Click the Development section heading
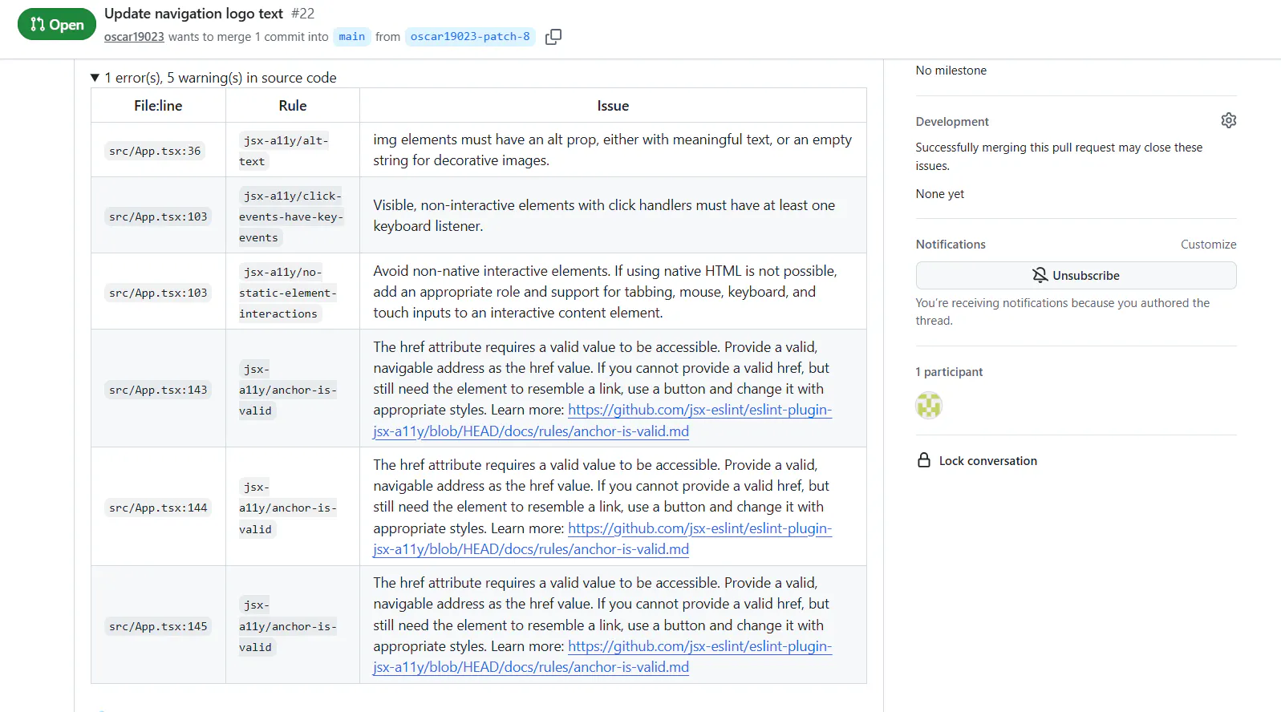This screenshot has width=1281, height=712. click(x=952, y=122)
